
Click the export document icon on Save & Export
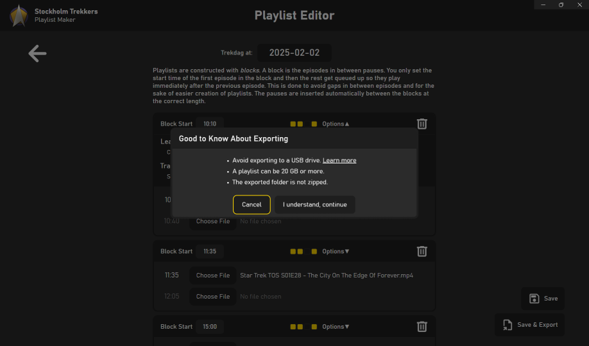point(508,325)
